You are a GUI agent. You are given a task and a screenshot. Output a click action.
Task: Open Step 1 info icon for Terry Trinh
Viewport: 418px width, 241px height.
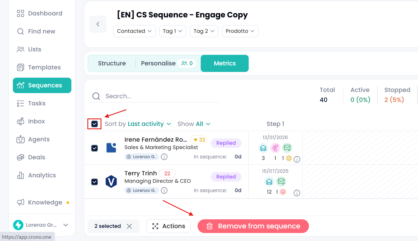click(297, 193)
